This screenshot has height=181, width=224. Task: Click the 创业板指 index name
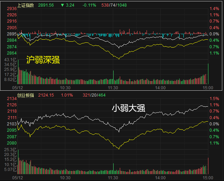click(26, 95)
